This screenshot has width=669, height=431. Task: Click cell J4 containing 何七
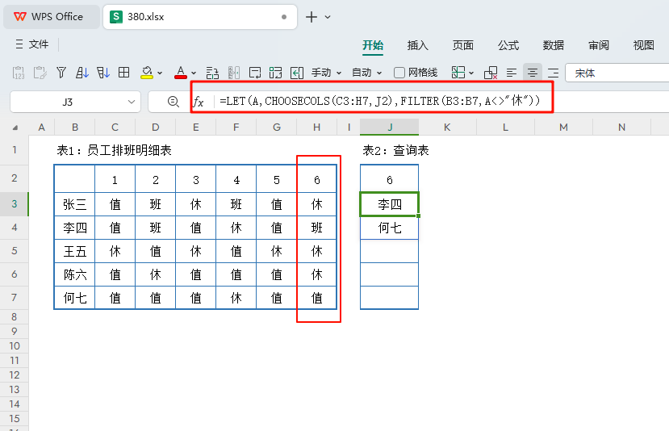390,228
